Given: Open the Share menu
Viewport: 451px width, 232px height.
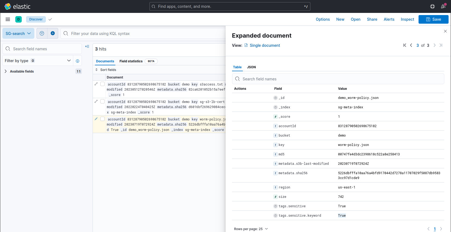Looking at the screenshot, I should [x=372, y=19].
